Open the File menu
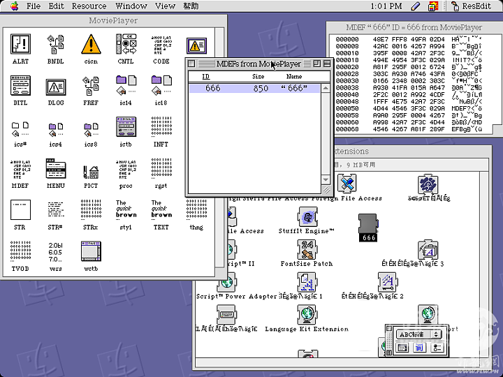The image size is (503, 377). pyautogui.click(x=34, y=6)
